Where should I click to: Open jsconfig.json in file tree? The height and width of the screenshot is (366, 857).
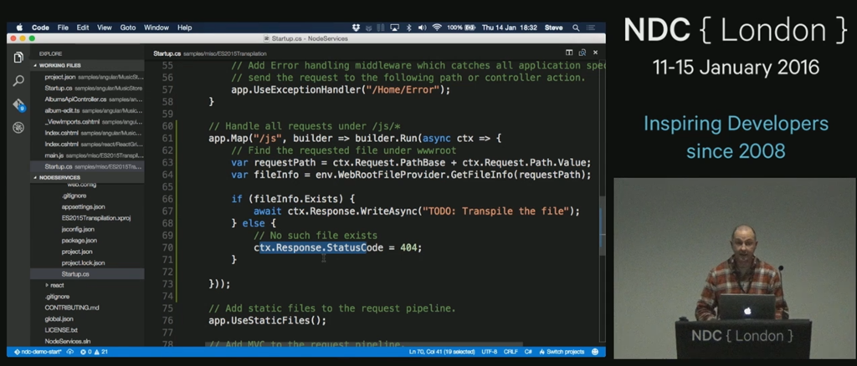click(78, 229)
